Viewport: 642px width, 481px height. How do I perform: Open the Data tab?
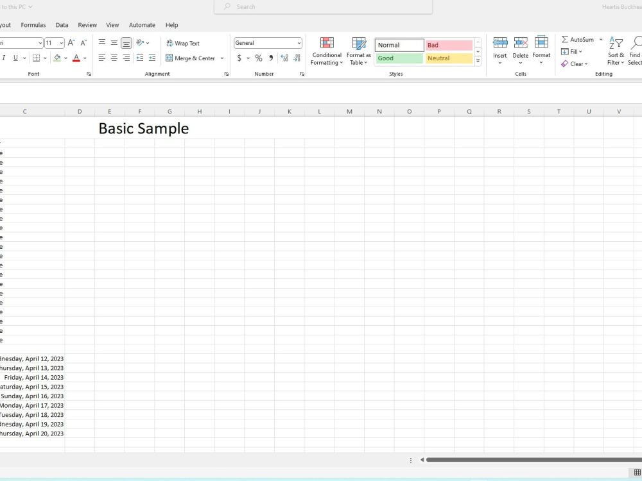click(62, 25)
